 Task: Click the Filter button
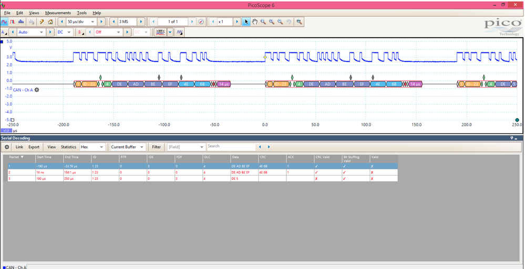pyautogui.click(x=157, y=147)
